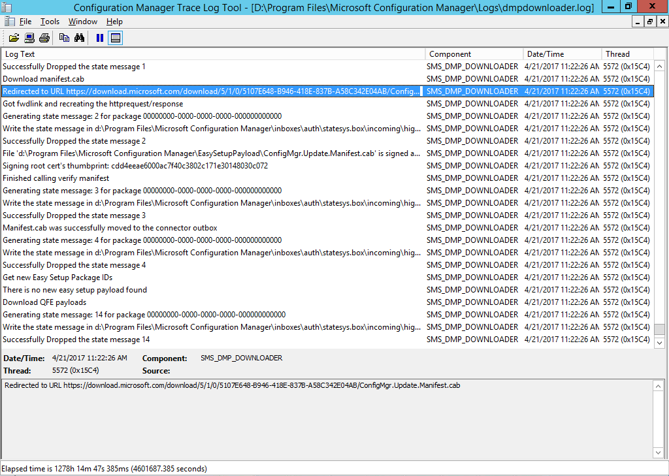Click the Thread column header
This screenshot has height=476, width=669.
[x=628, y=54]
